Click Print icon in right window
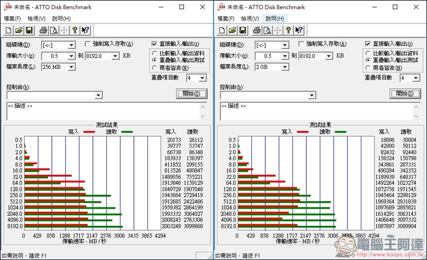This screenshot has width=427, height=260. pyautogui.click(x=257, y=30)
